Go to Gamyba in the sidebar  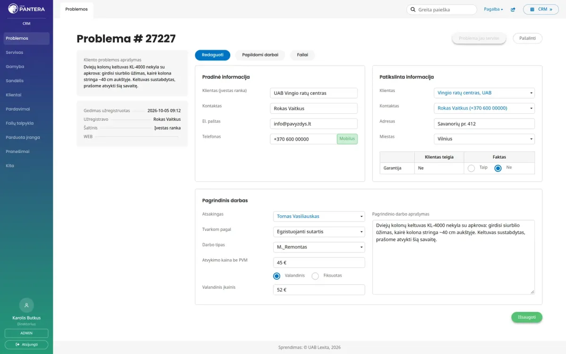click(x=26, y=67)
